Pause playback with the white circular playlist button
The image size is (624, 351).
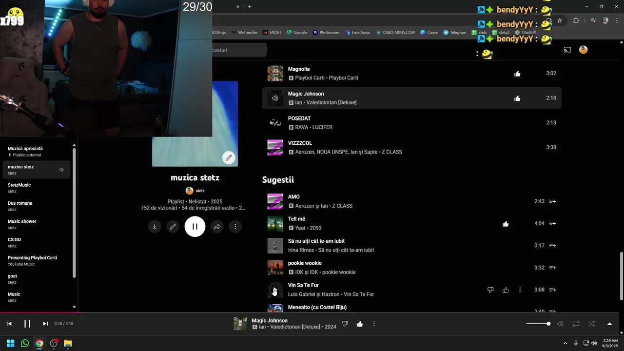[195, 227]
